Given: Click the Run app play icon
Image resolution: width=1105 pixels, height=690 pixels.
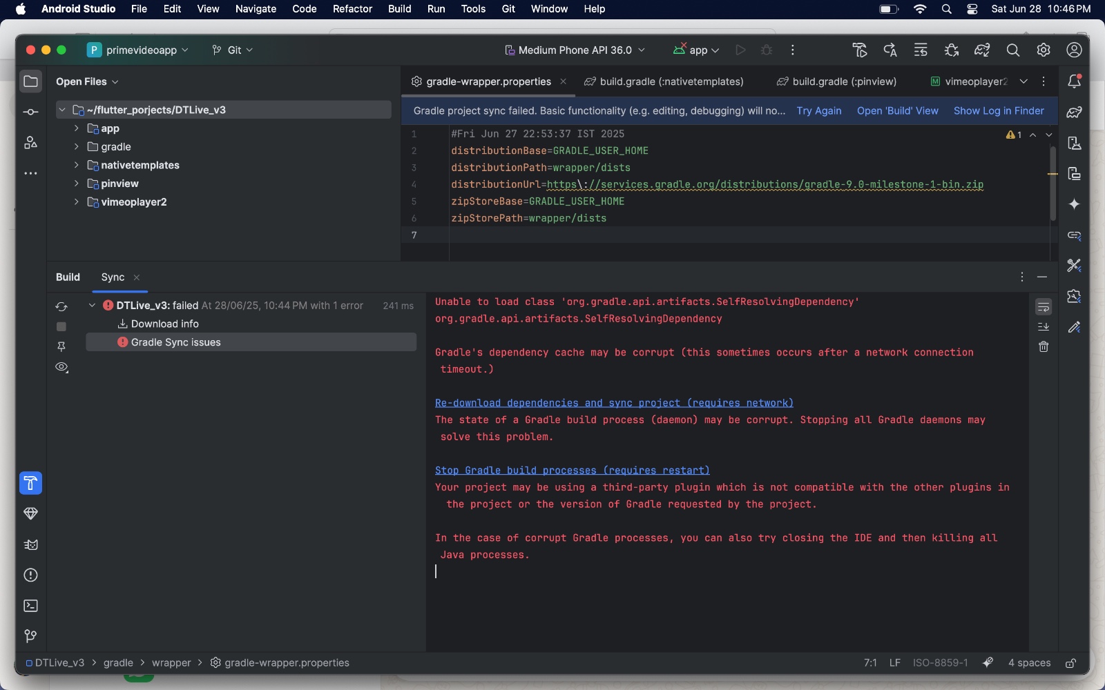Looking at the screenshot, I should point(740,50).
